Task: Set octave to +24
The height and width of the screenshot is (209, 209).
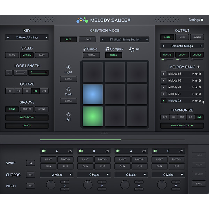Action: click(44, 91)
